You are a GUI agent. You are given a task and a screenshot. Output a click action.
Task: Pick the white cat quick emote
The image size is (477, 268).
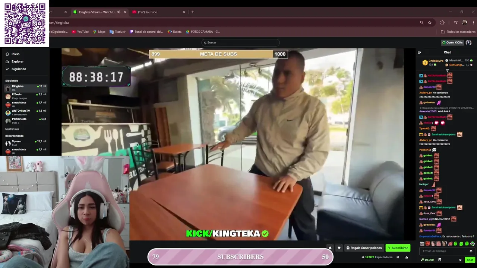(x=422, y=244)
